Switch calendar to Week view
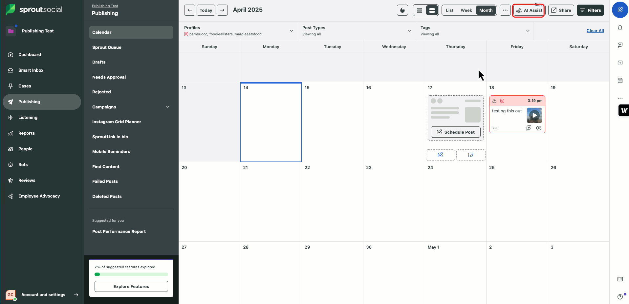This screenshot has height=304, width=629. pyautogui.click(x=466, y=10)
